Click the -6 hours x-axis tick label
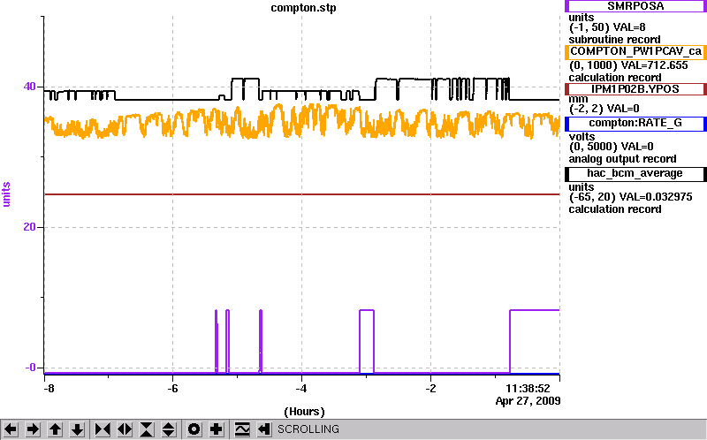Image resolution: width=707 pixels, height=440 pixels. pos(172,389)
